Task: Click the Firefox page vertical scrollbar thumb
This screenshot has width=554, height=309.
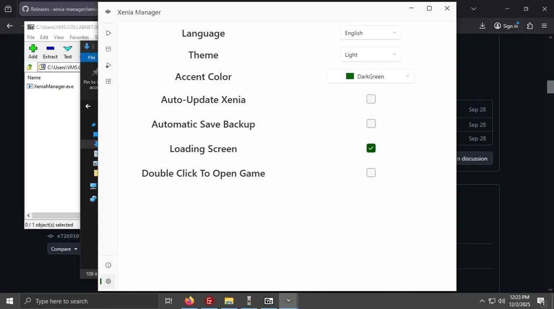Action: coord(550,87)
